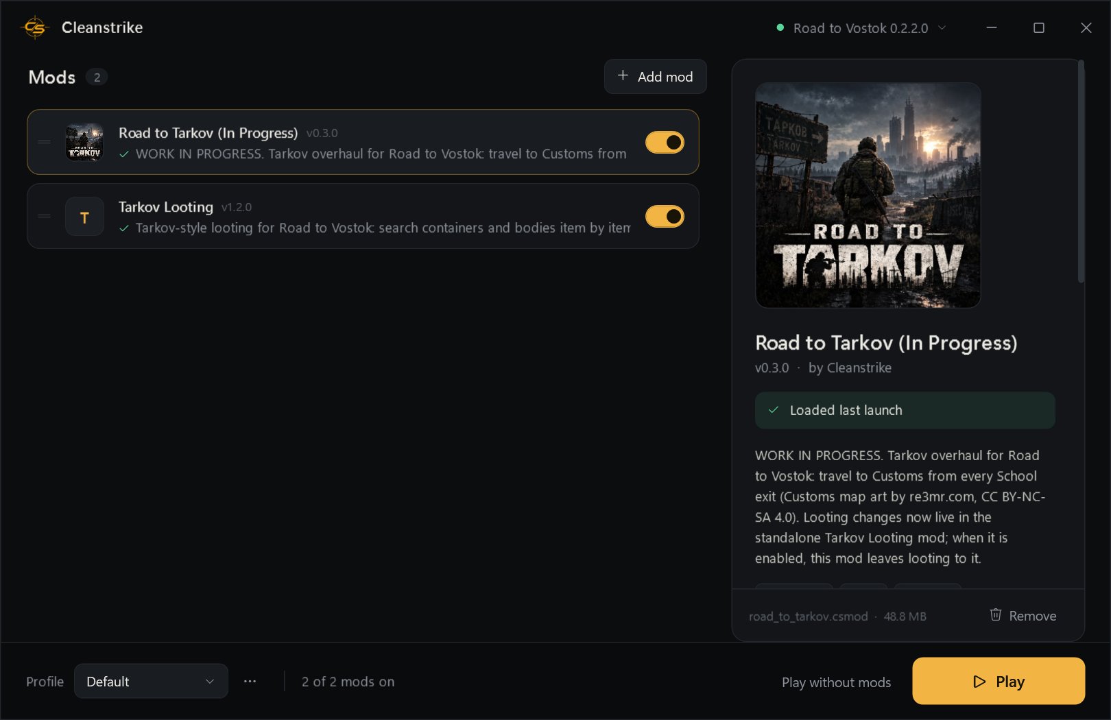This screenshot has height=720, width=1111.
Task: Remove the Road to Tarkov mod
Action: tap(1023, 616)
